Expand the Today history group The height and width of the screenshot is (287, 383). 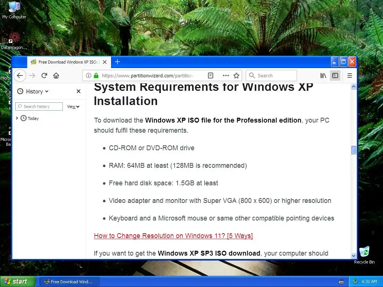click(17, 118)
